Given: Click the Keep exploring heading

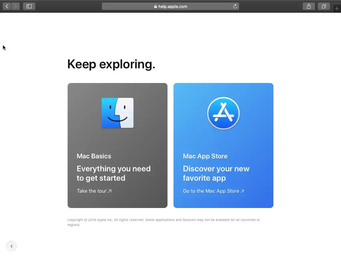Looking at the screenshot, I should pos(111,64).
